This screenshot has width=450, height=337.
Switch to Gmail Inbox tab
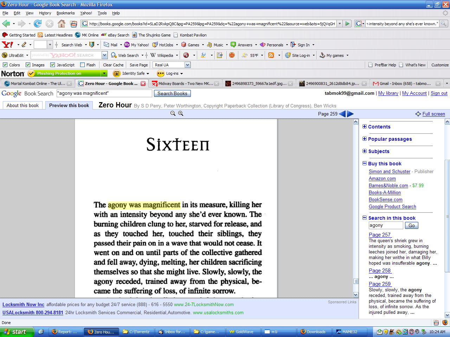pyautogui.click(x=406, y=84)
